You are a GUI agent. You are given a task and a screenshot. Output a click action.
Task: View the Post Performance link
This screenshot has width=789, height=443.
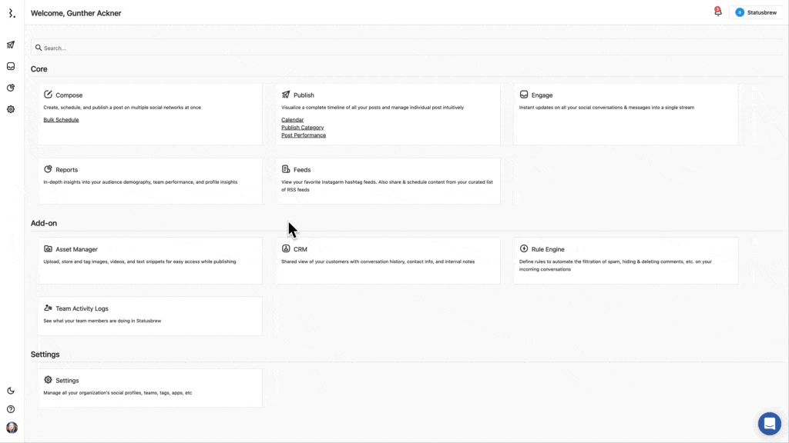304,135
